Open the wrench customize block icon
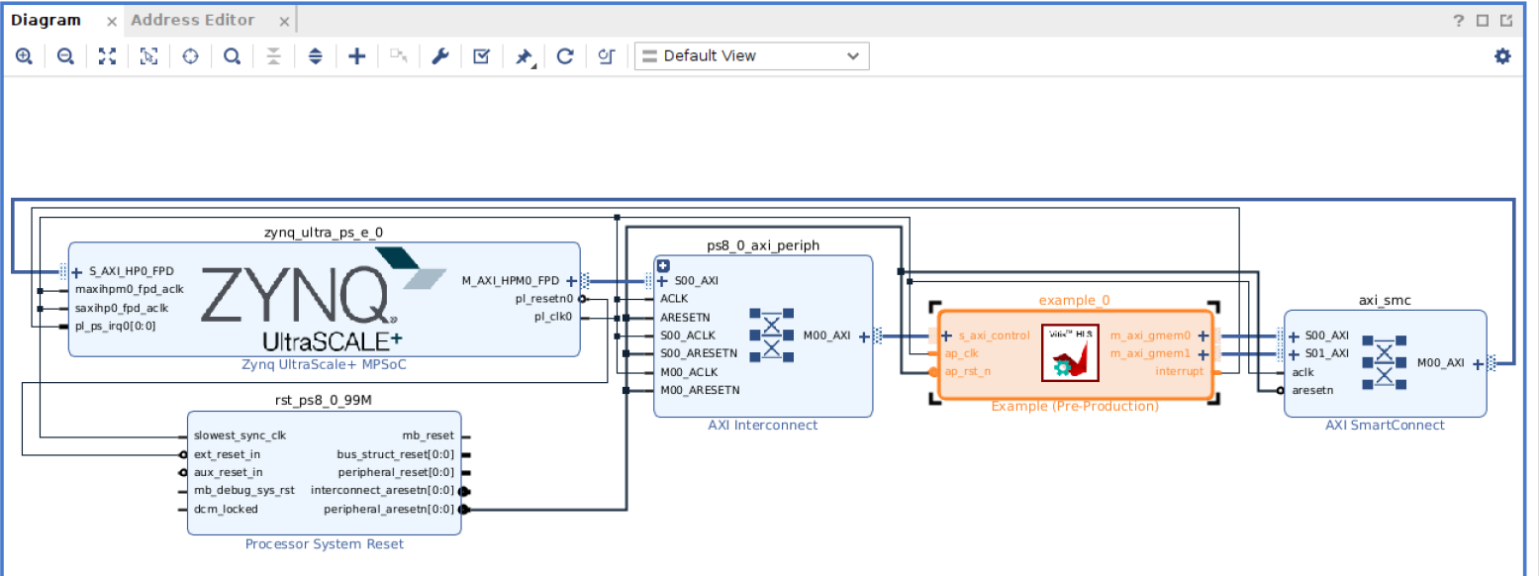The height and width of the screenshot is (576, 1539). pyautogui.click(x=440, y=56)
